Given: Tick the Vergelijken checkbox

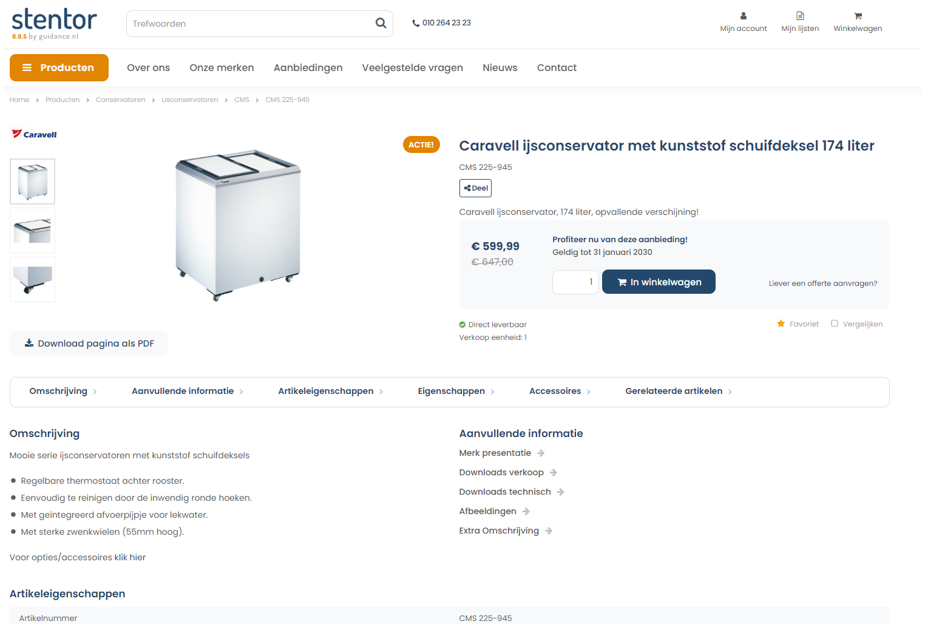Looking at the screenshot, I should click(x=835, y=324).
